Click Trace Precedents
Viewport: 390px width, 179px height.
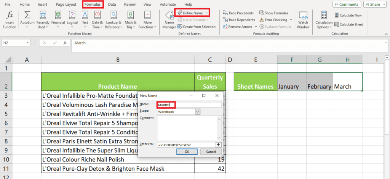coord(238,13)
